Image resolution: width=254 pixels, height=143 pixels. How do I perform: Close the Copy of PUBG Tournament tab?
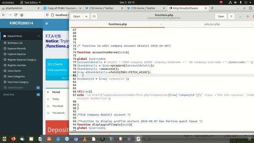80,8
